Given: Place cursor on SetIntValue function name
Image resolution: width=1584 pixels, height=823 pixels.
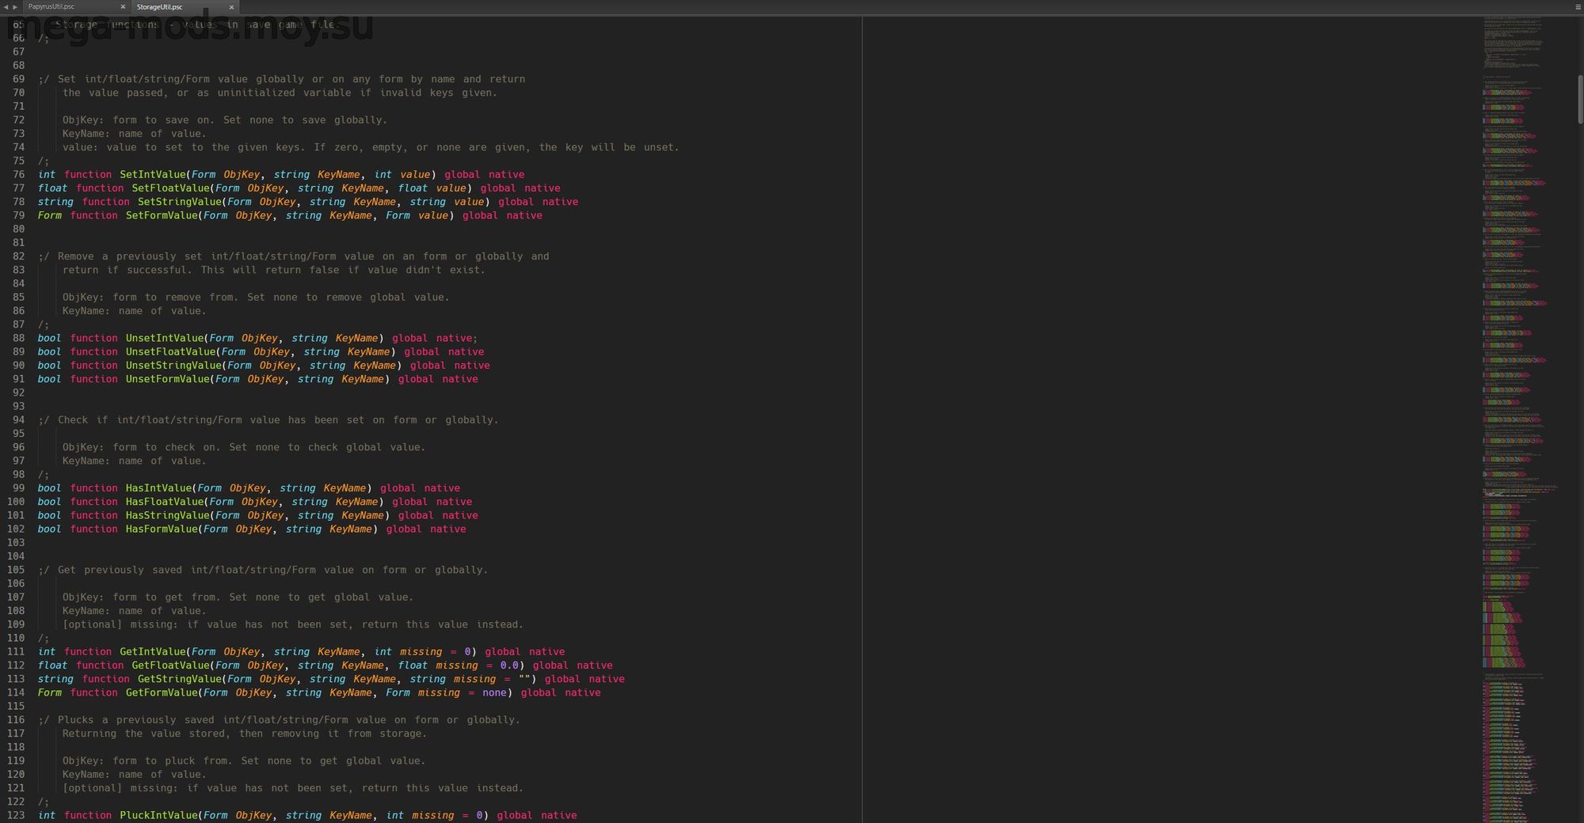Looking at the screenshot, I should pos(152,175).
